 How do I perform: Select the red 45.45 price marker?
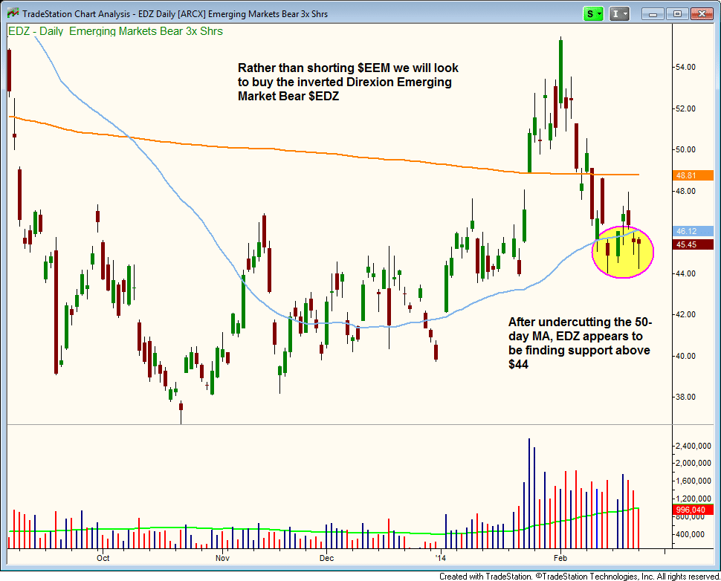click(685, 244)
